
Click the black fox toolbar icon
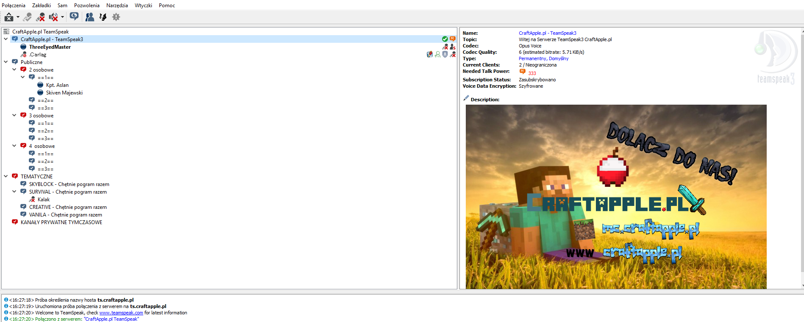coord(103,17)
